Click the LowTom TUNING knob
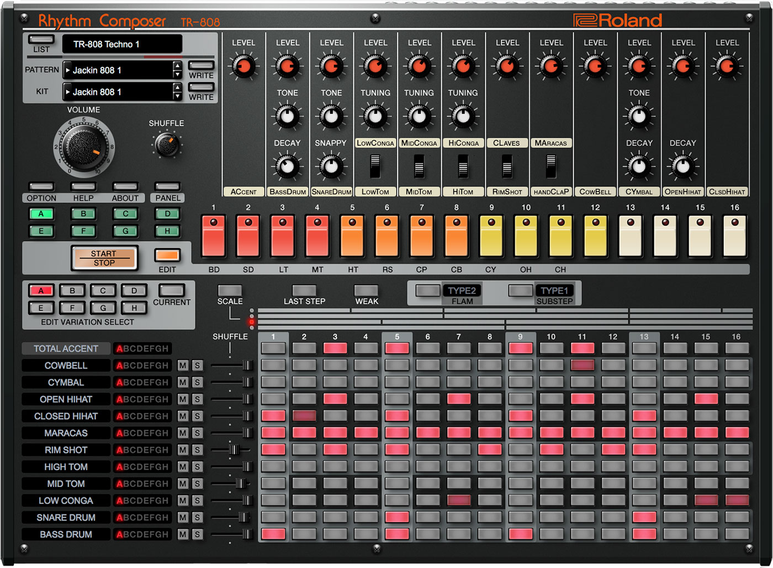The width and height of the screenshot is (773, 568). 375,116
